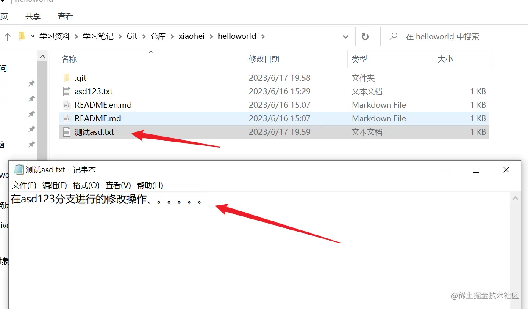Open Notepad 格式(O) menu
The height and width of the screenshot is (309, 528).
pos(86,185)
